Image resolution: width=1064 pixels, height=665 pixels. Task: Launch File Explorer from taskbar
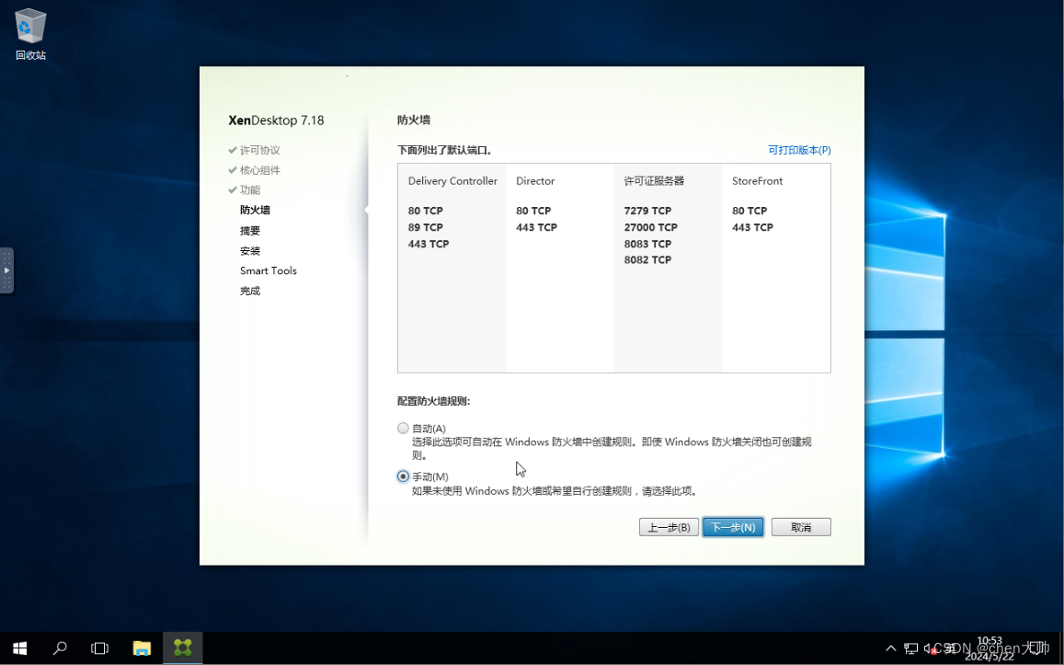tap(141, 648)
